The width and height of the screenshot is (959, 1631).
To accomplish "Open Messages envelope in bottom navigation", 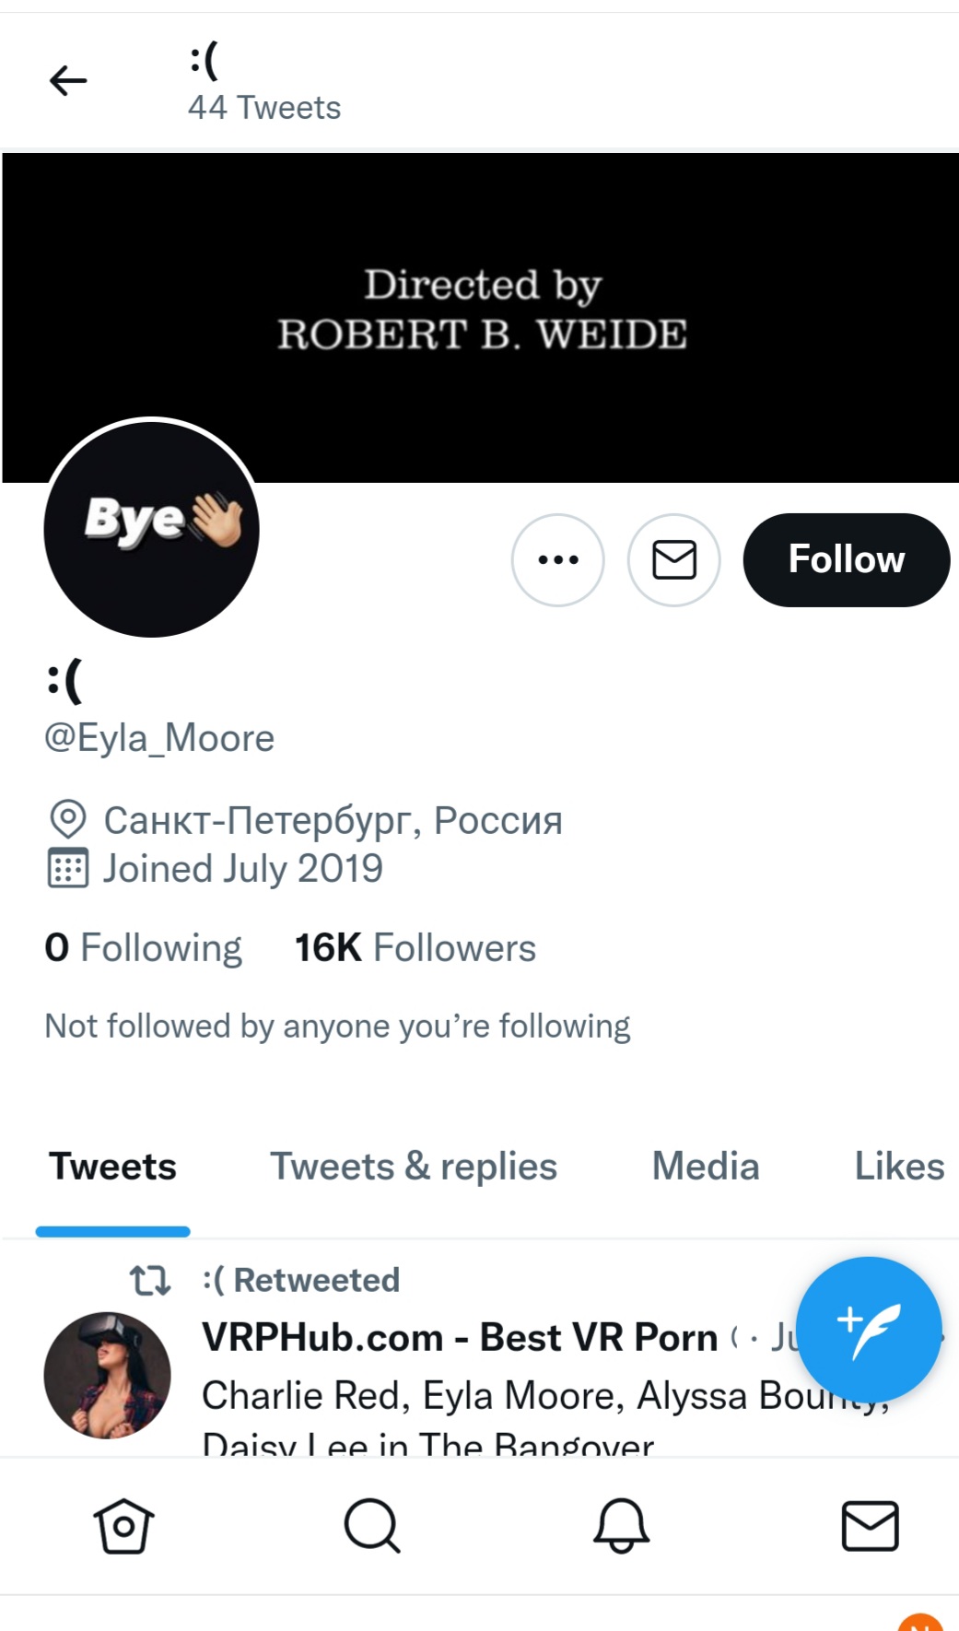I will (x=870, y=1526).
